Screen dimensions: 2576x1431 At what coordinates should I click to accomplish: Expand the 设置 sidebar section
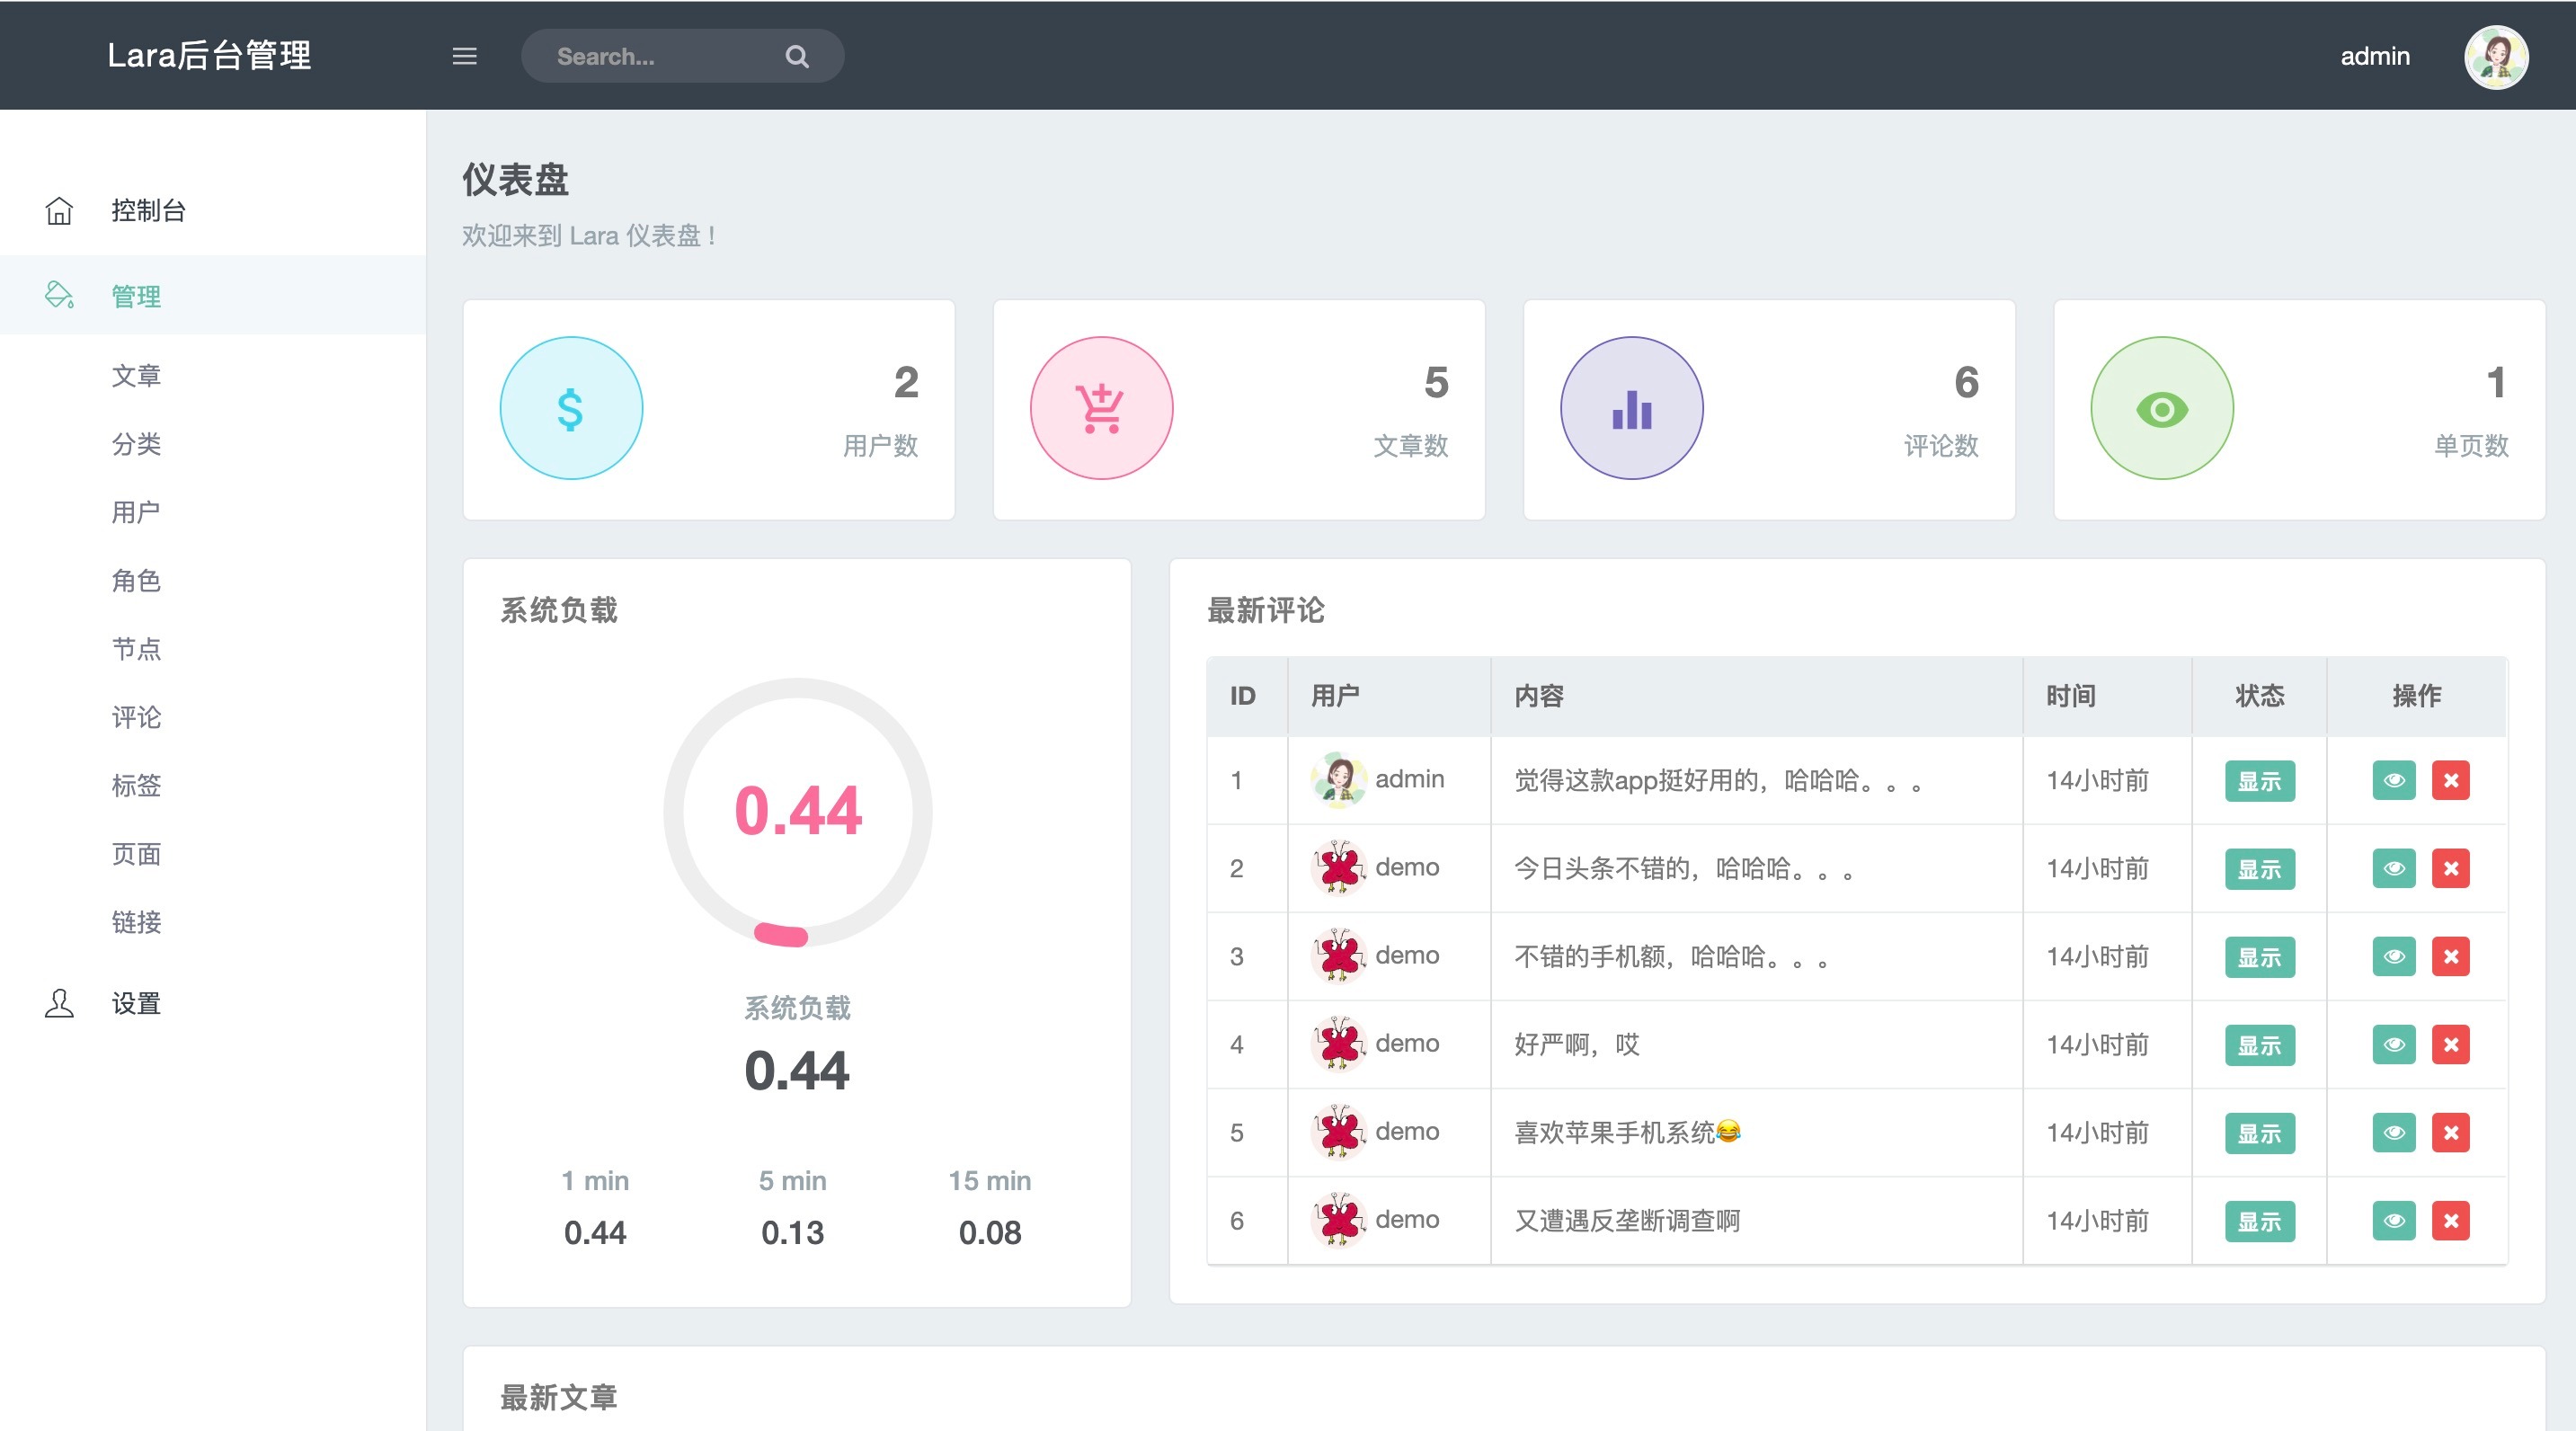pyautogui.click(x=136, y=1003)
